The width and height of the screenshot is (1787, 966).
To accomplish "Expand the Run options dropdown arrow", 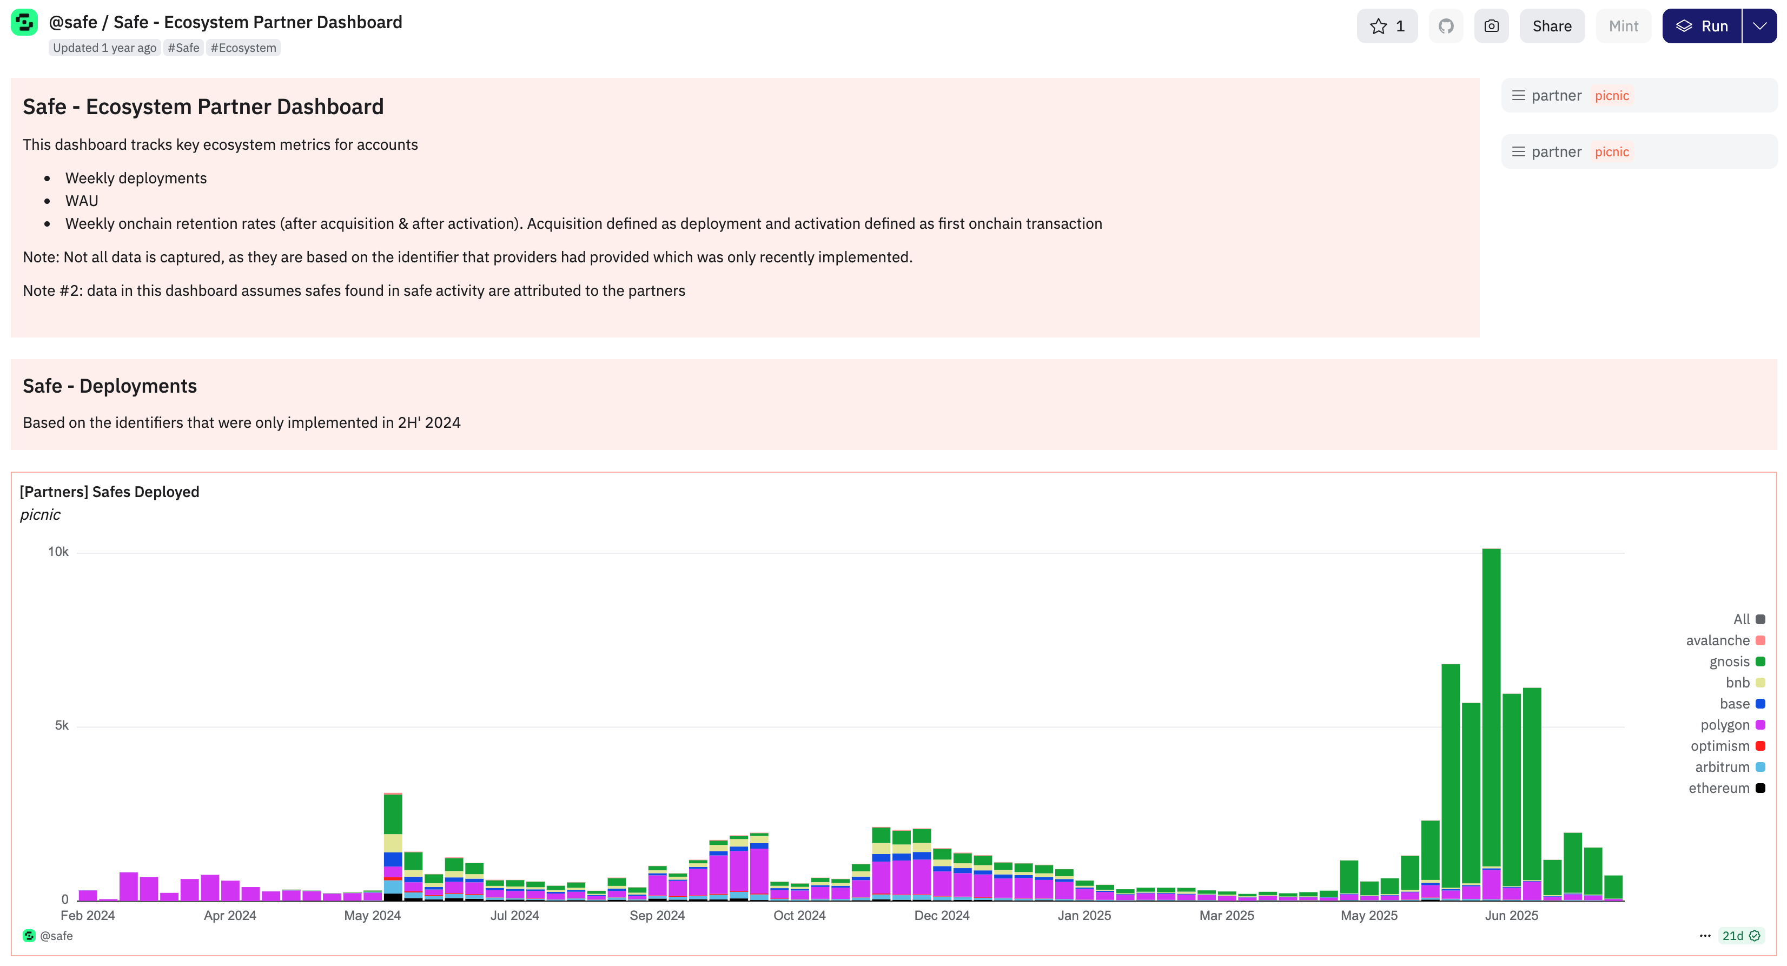I will click(1759, 27).
